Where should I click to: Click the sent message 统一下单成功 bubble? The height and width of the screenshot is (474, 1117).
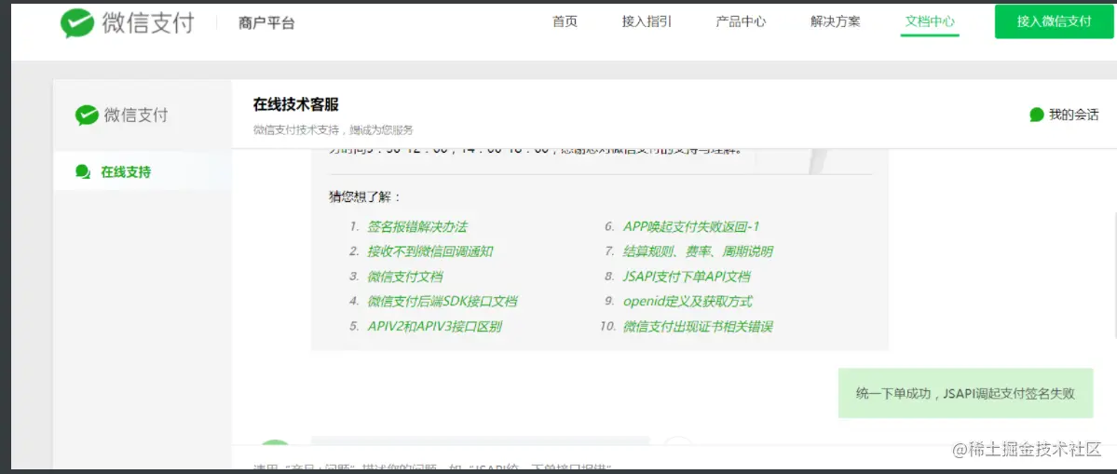click(965, 393)
